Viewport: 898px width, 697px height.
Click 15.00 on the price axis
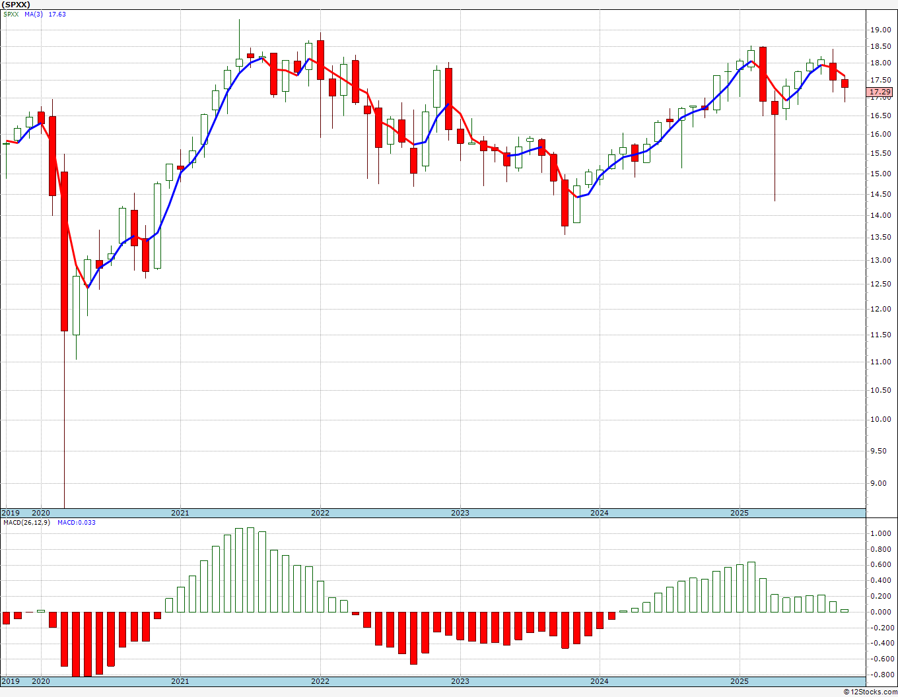tap(880, 174)
